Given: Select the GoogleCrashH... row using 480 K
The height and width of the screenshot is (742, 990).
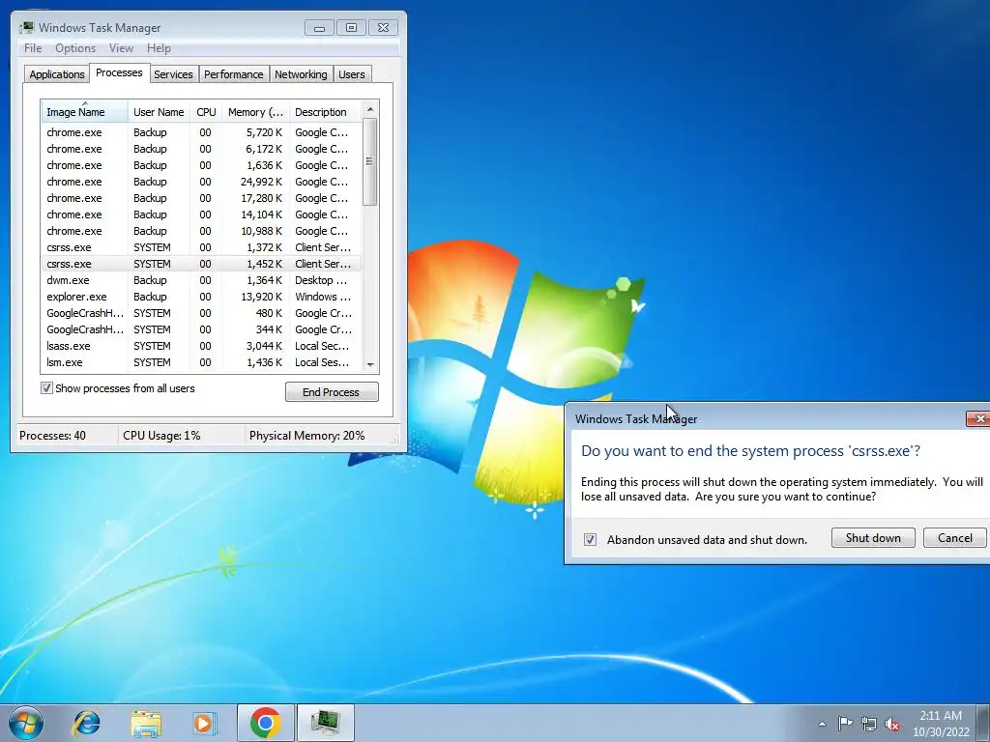Looking at the screenshot, I should pos(201,313).
